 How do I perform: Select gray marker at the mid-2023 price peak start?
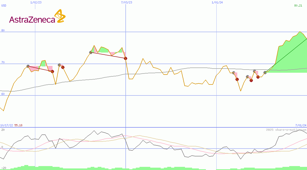point(91,52)
